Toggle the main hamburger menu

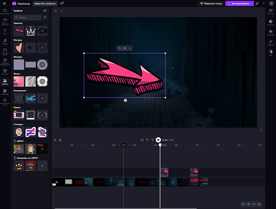pos(4,3)
